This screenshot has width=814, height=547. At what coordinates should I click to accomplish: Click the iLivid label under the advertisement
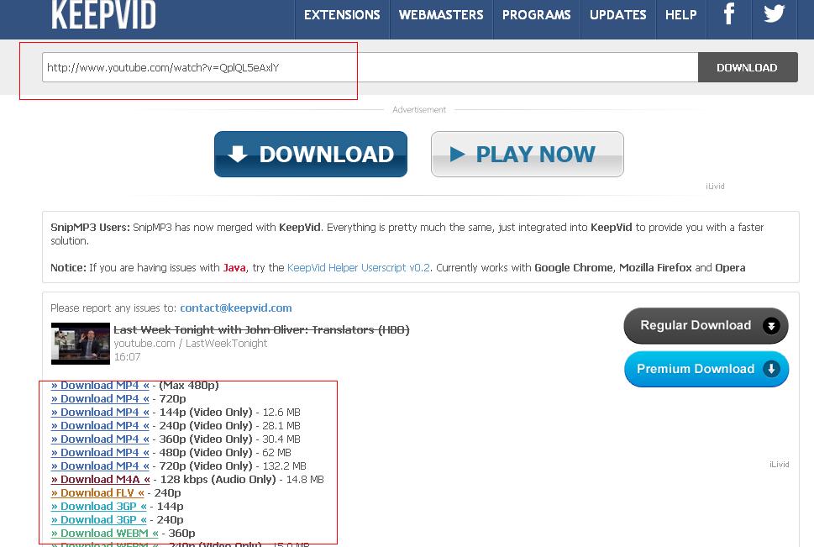[715, 186]
